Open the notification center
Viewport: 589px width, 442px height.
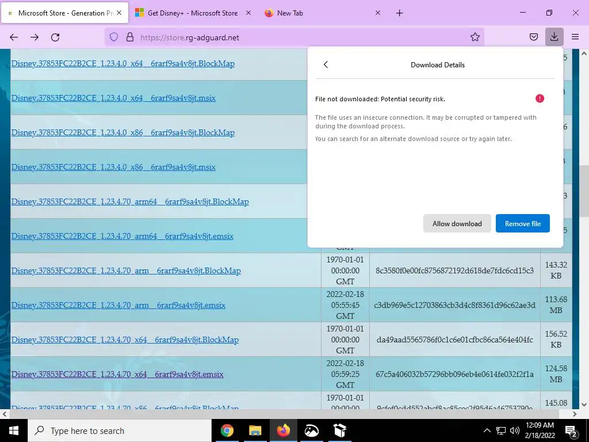pos(571,430)
